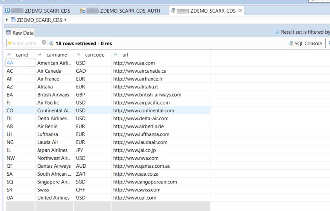This screenshot has width=330, height=211.
Task: Clear the filter pattern with the clear icon
Action: coord(44,43)
